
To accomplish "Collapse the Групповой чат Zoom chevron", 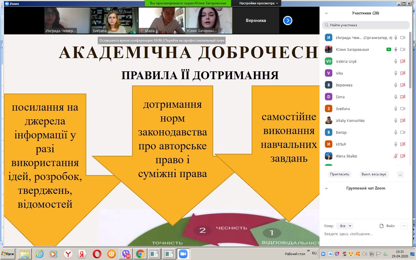I will click(326, 188).
